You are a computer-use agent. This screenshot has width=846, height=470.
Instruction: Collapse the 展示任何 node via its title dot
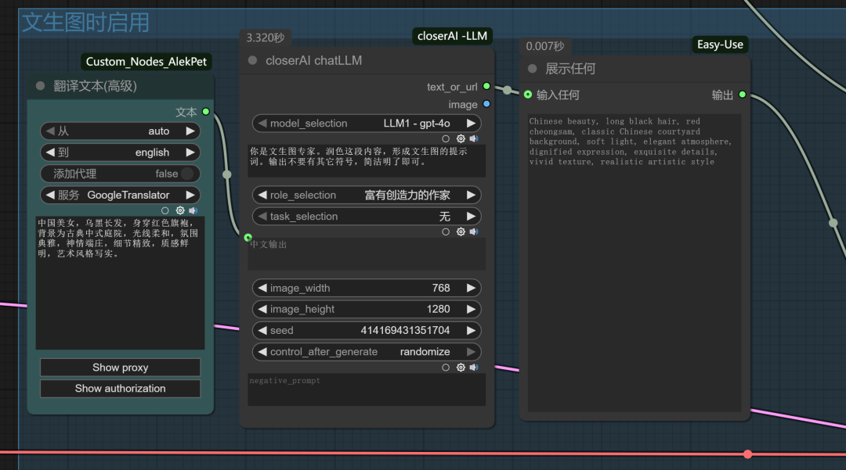coord(533,68)
